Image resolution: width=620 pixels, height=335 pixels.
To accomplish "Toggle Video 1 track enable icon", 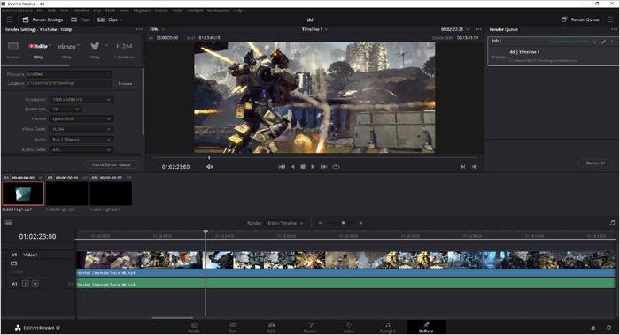I will tap(14, 263).
